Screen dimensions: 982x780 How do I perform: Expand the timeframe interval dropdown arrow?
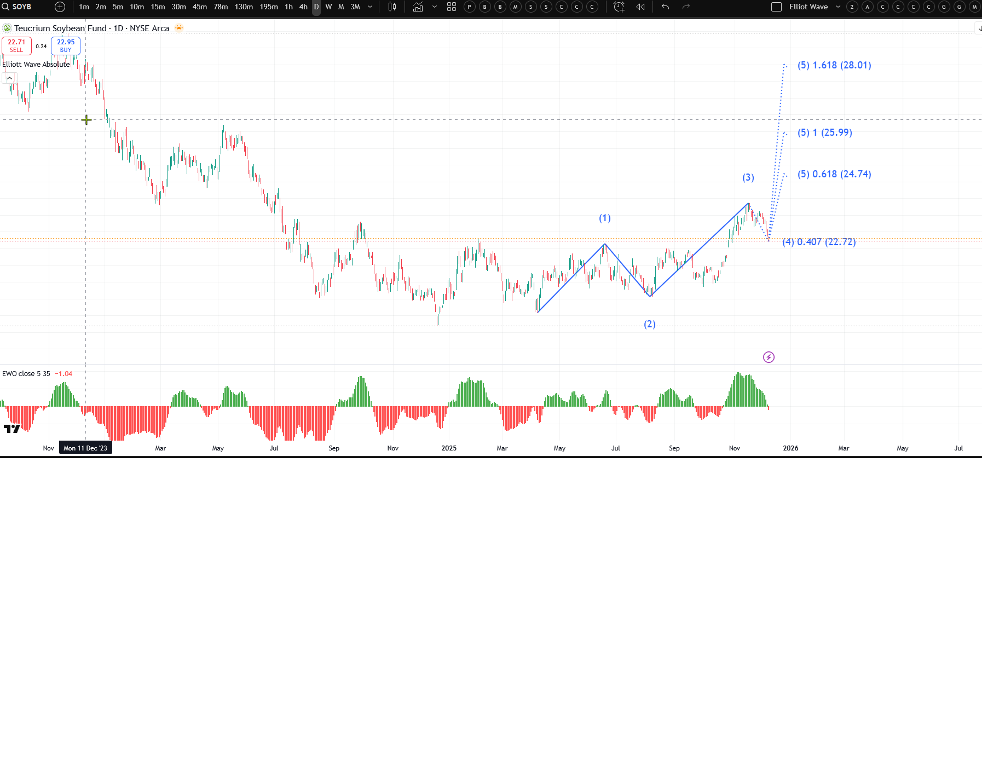point(370,7)
